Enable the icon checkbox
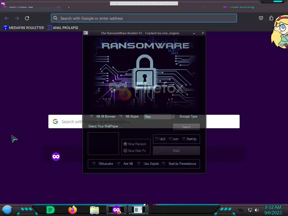The height and width of the screenshot is (216, 288). [170, 139]
